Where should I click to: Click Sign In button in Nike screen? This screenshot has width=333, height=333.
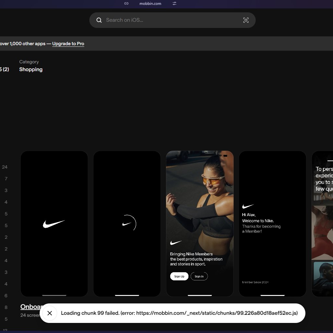199,276
